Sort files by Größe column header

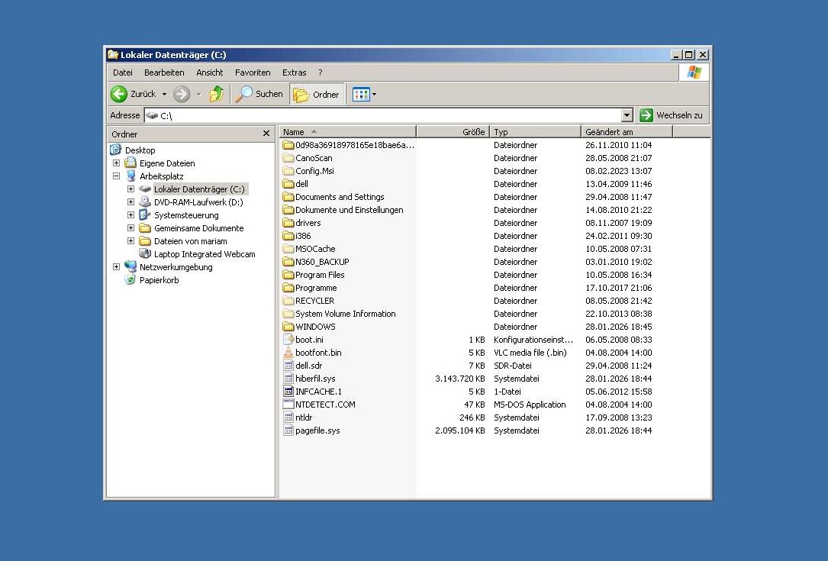click(453, 132)
